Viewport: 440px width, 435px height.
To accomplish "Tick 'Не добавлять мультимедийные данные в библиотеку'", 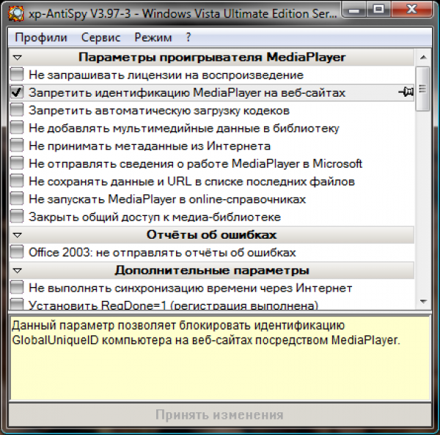I will (17, 128).
